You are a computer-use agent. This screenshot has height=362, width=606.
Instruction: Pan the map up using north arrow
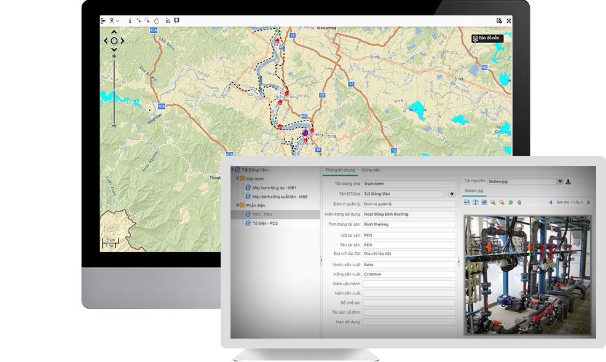114,33
